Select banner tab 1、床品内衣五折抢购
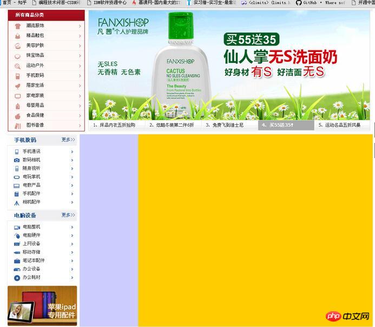 [x=117, y=125]
